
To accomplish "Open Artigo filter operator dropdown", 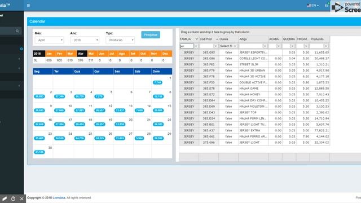I will pyautogui.click(x=265, y=46).
